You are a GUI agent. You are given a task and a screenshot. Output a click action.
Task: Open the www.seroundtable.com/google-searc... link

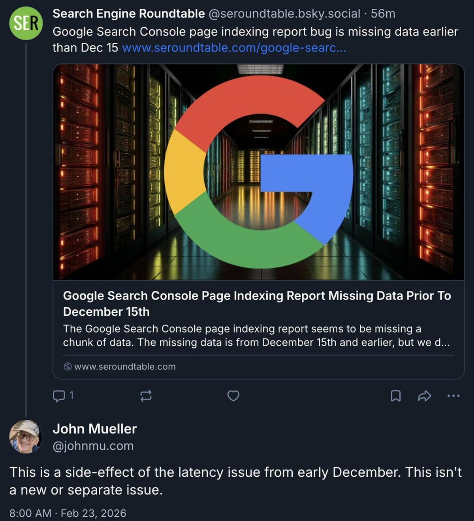[x=235, y=47]
